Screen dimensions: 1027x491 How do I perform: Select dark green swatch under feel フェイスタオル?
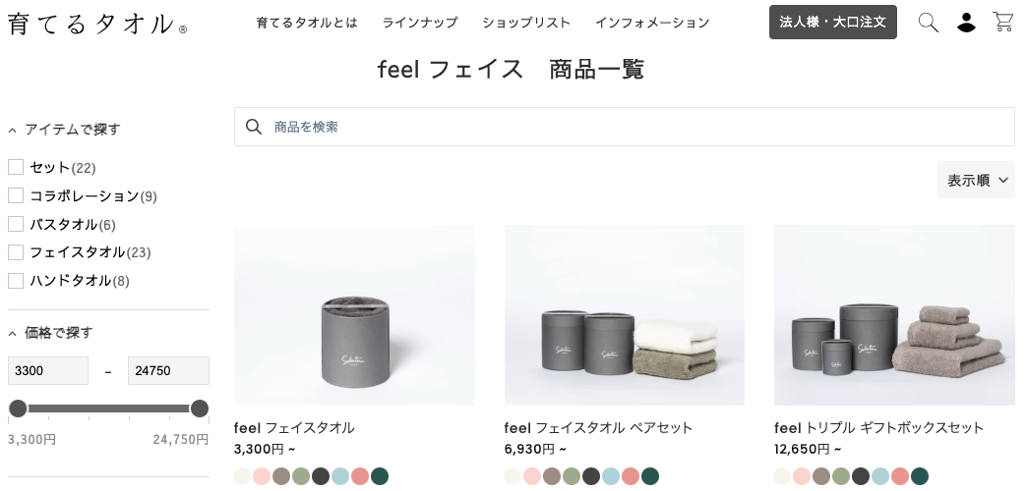[380, 476]
